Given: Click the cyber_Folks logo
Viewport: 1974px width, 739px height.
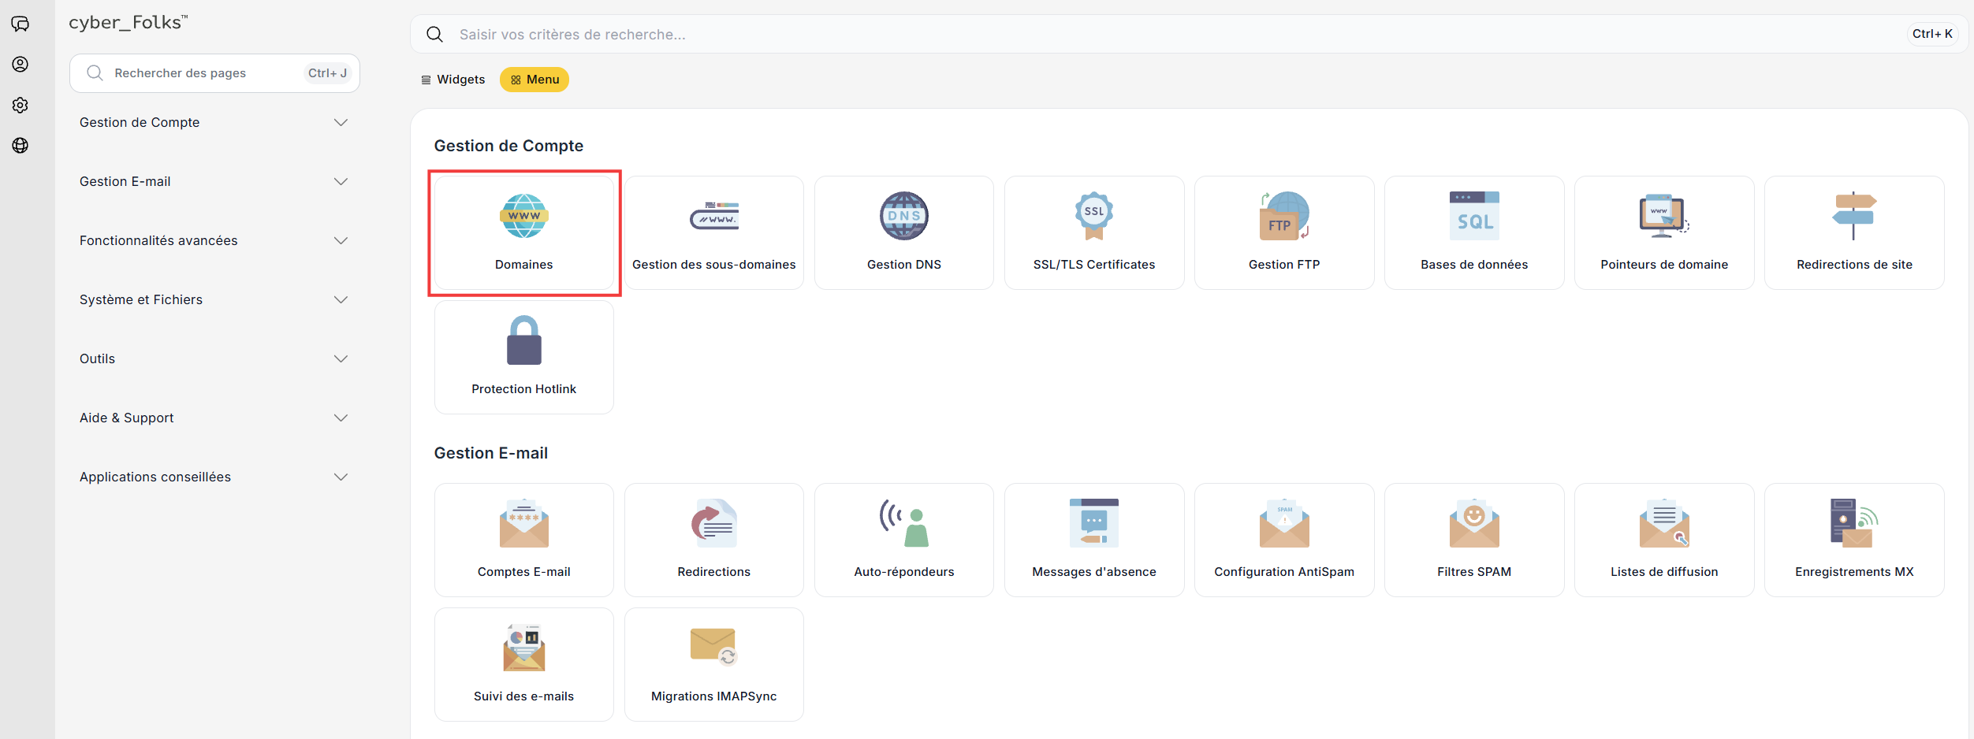Looking at the screenshot, I should pos(128,23).
